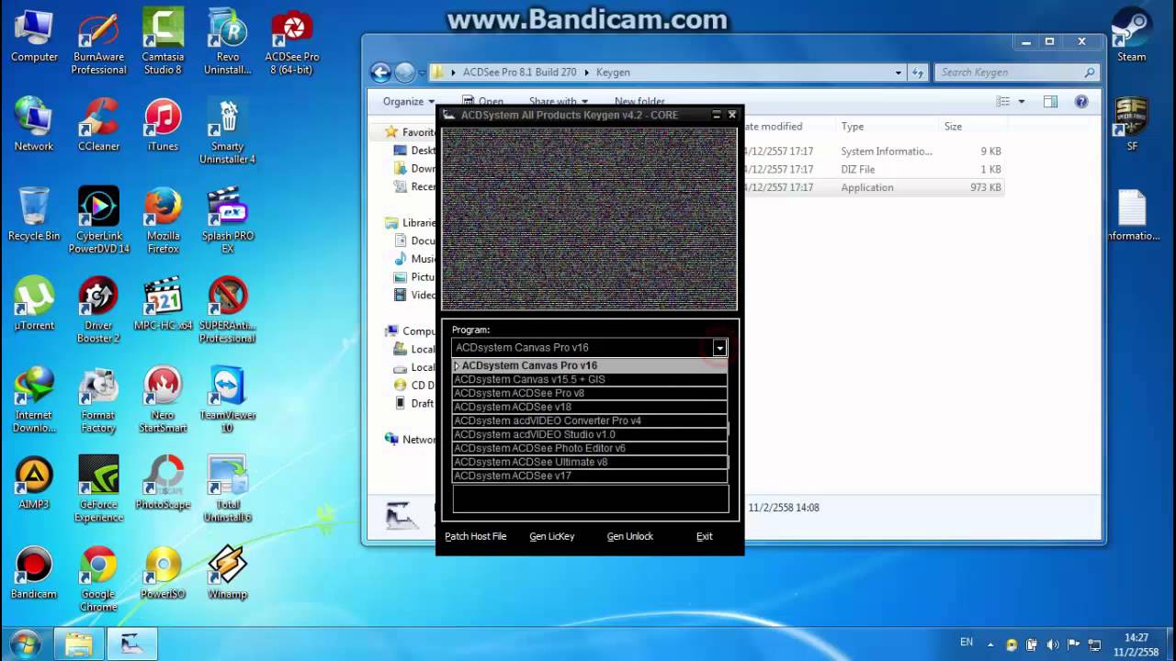Select ACDsystem Canvas v15.5 + GIS option
Image resolution: width=1176 pixels, height=661 pixels.
(x=590, y=379)
